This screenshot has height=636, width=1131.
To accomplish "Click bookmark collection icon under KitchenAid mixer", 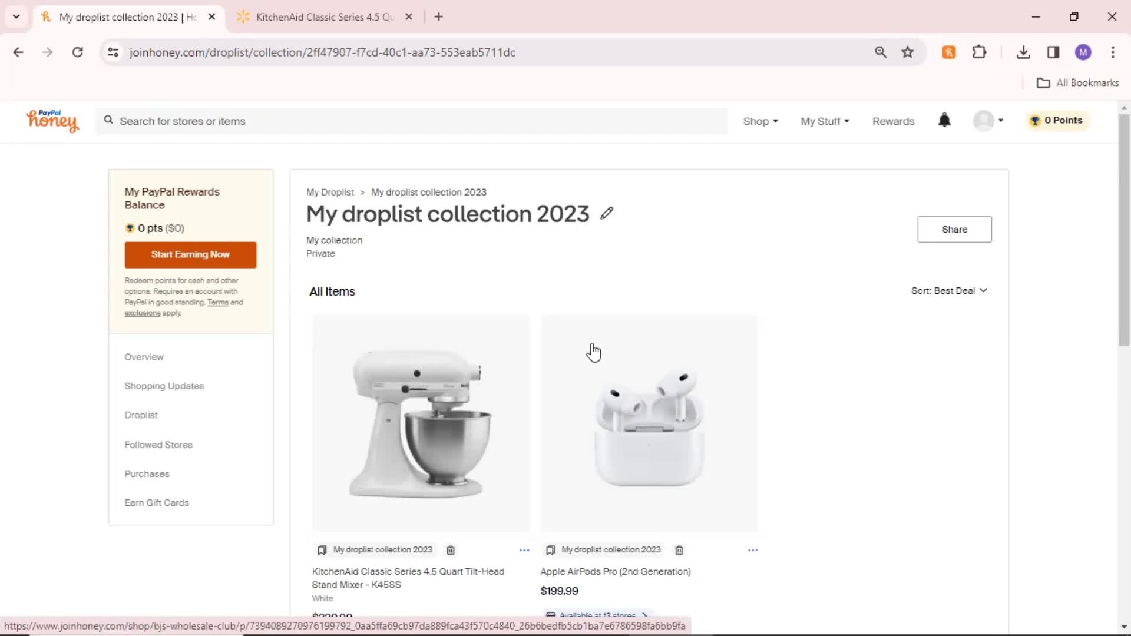I will [x=322, y=550].
